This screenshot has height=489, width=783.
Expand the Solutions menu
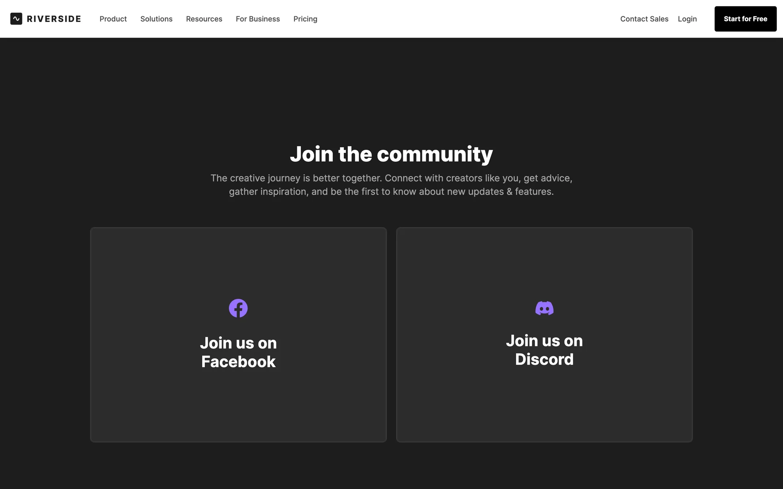pos(156,19)
